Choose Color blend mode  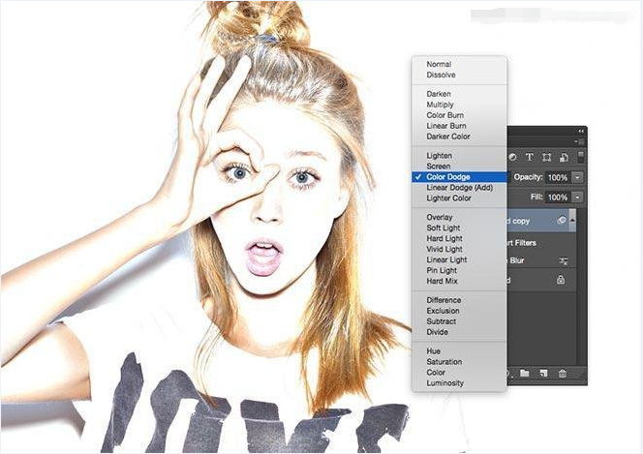[x=459, y=373]
